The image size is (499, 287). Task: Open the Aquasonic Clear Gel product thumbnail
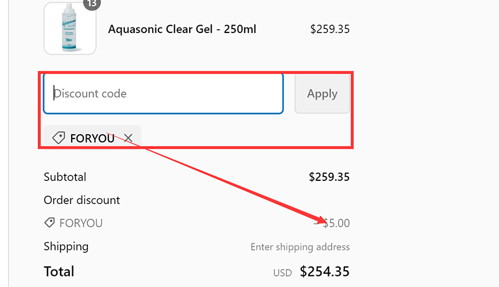click(x=70, y=28)
